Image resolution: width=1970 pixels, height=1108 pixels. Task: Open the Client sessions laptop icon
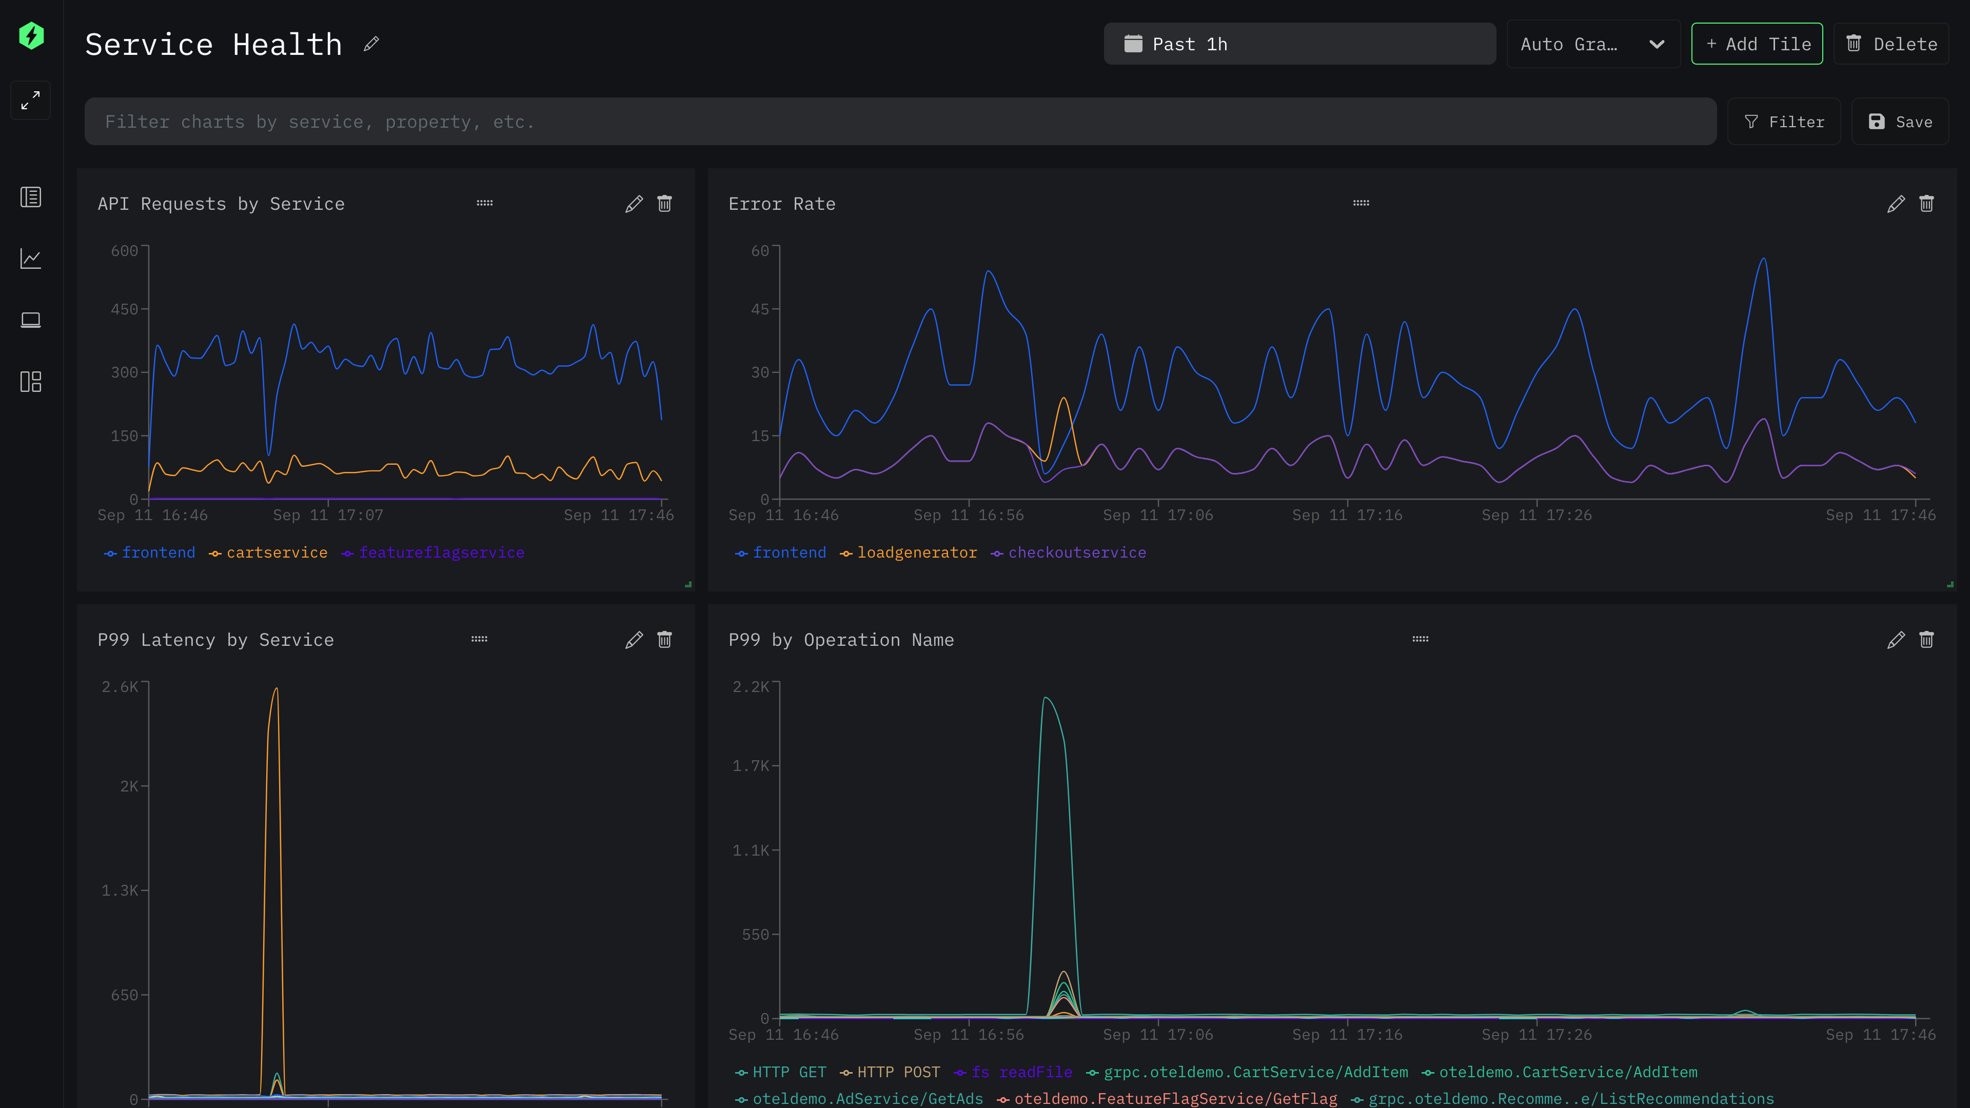pos(31,320)
